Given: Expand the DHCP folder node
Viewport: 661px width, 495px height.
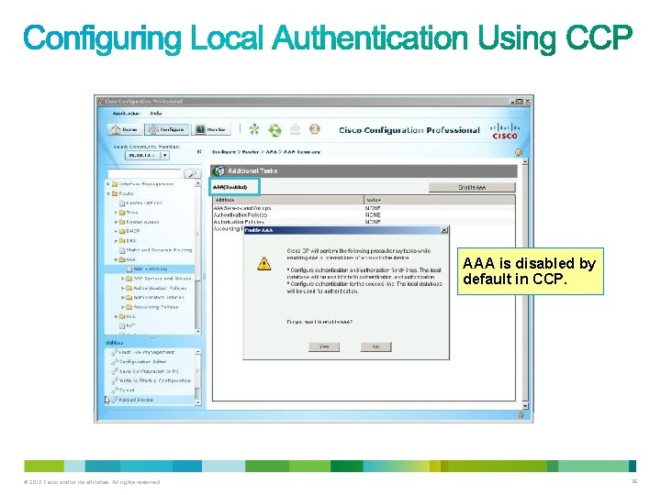Looking at the screenshot, I should point(116,231).
